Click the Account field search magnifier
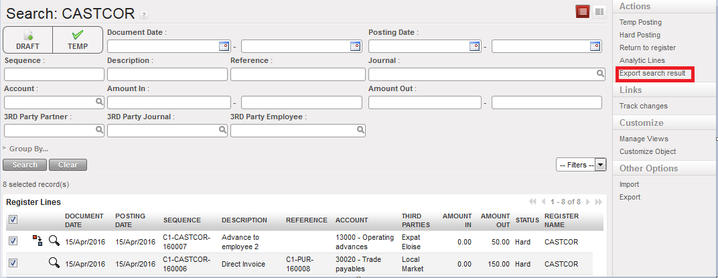The width and height of the screenshot is (718, 278). pyautogui.click(x=99, y=102)
